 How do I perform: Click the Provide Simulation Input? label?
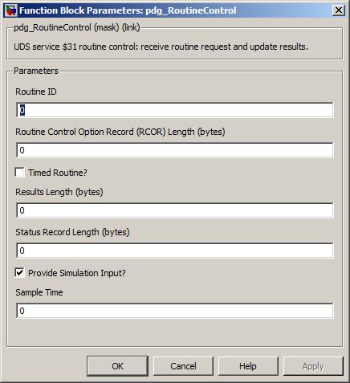coord(77,273)
